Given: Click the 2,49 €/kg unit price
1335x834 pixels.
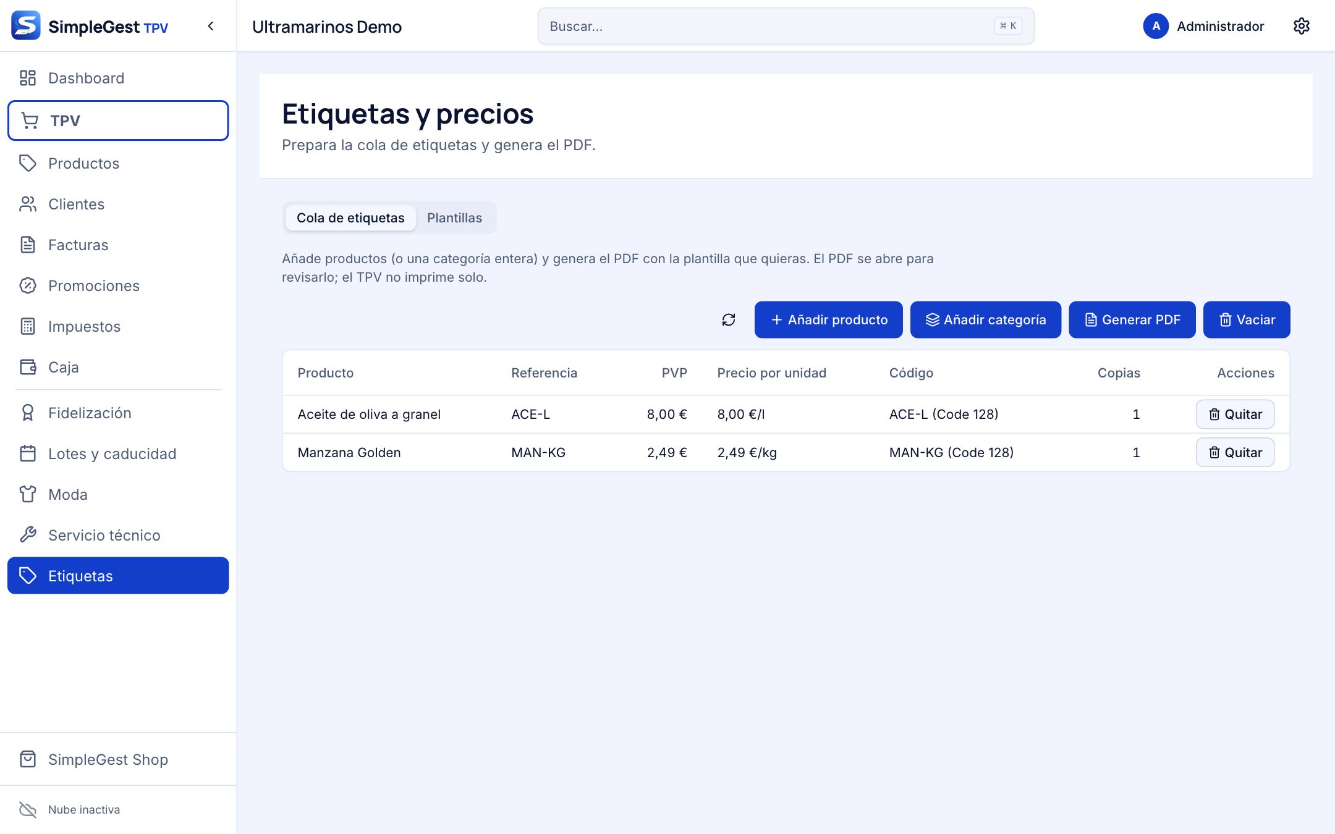Looking at the screenshot, I should [x=747, y=453].
